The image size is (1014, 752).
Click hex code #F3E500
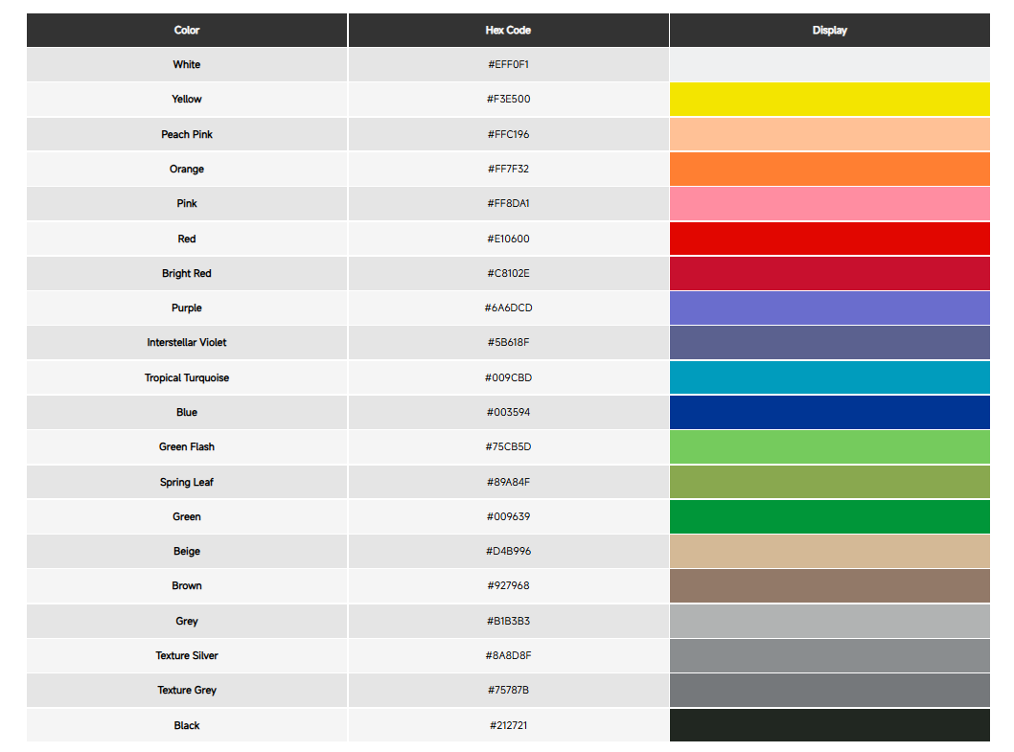(508, 100)
